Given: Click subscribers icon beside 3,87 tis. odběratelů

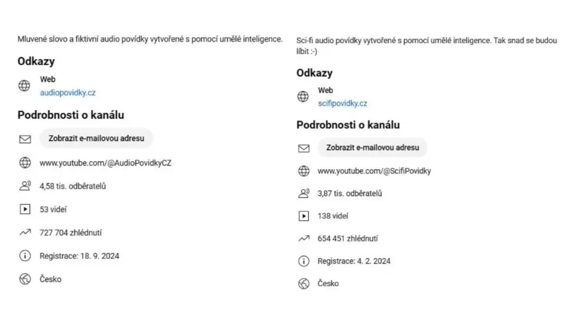Looking at the screenshot, I should tap(304, 194).
